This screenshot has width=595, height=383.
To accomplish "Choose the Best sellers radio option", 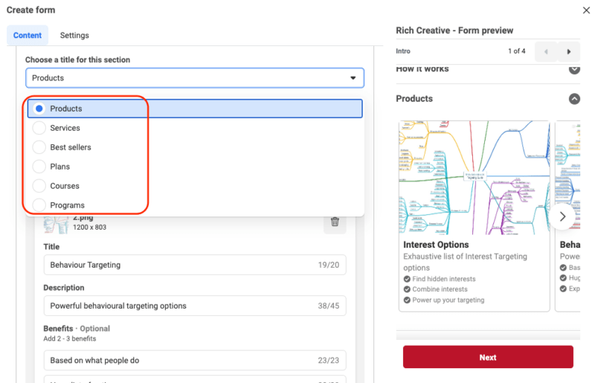I will point(39,147).
